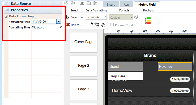Expand the Data Source panel
Viewport: 196px width, 105px height.
(x=7, y=3)
